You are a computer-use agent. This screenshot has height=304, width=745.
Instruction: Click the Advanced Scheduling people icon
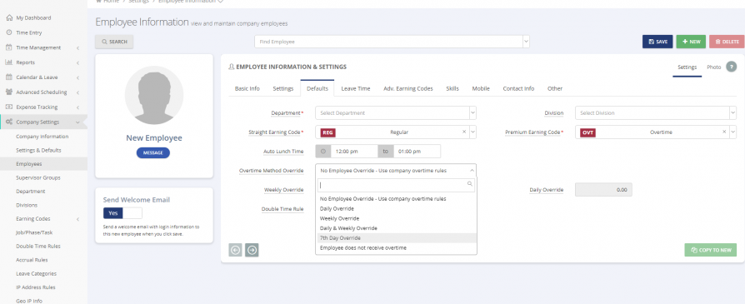click(9, 92)
